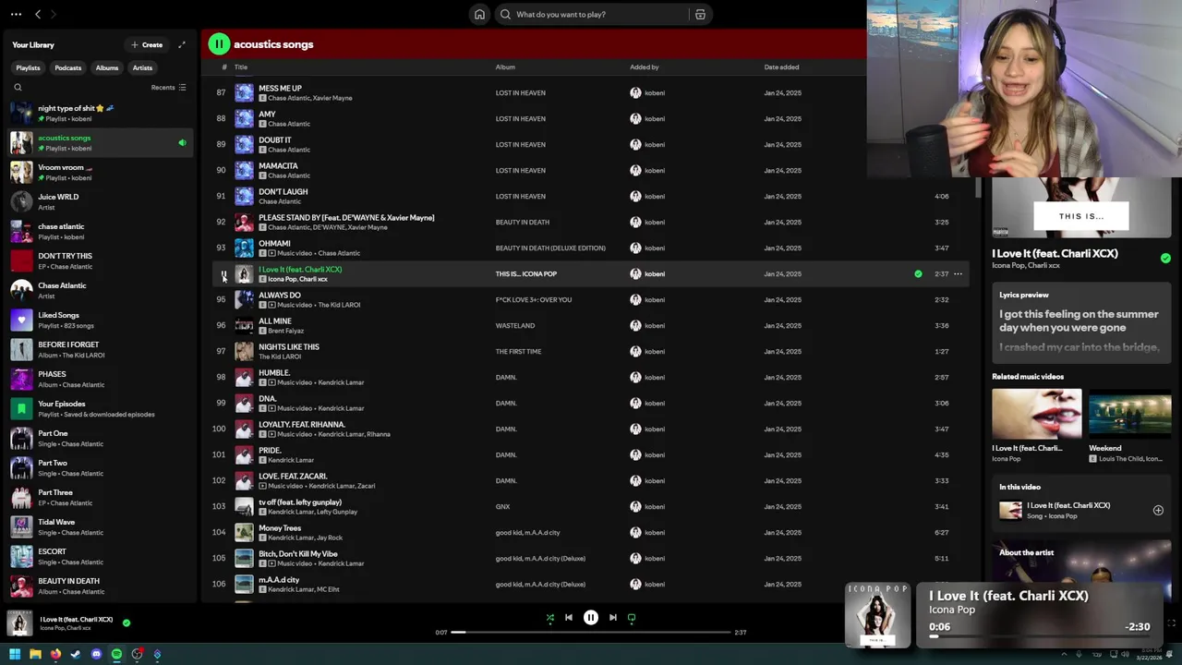Sort tracks by Album column
Image resolution: width=1182 pixels, height=665 pixels.
[505, 66]
